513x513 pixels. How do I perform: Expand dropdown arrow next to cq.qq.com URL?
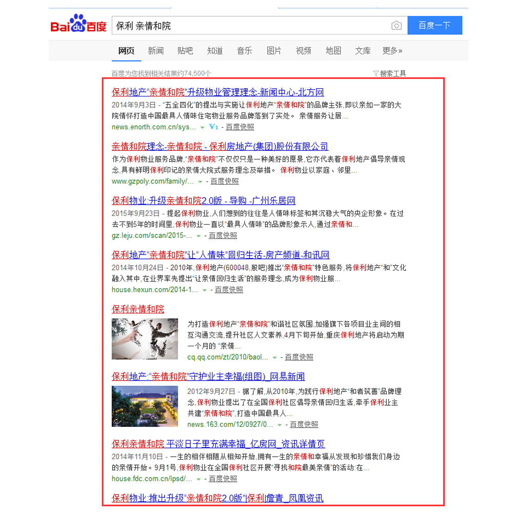click(275, 358)
